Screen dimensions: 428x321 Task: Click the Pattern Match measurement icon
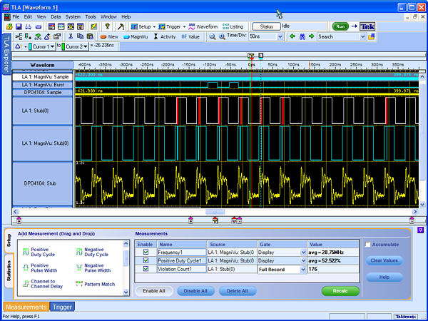click(79, 284)
